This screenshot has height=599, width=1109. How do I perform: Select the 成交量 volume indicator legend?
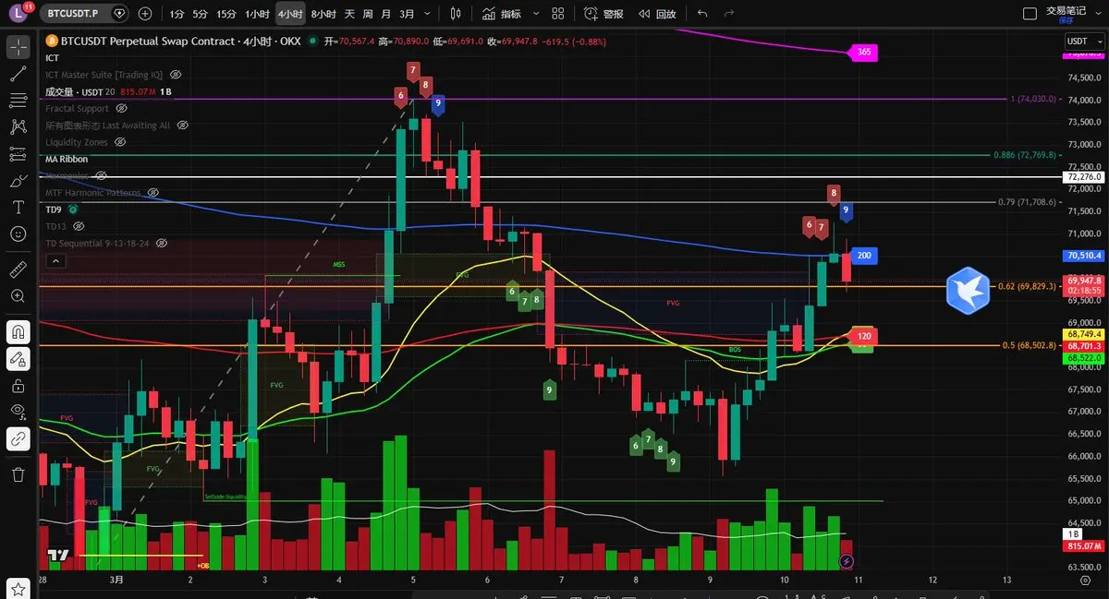click(79, 91)
